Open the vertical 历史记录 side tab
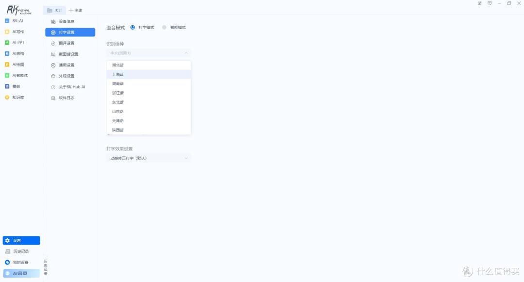 pyautogui.click(x=46, y=267)
